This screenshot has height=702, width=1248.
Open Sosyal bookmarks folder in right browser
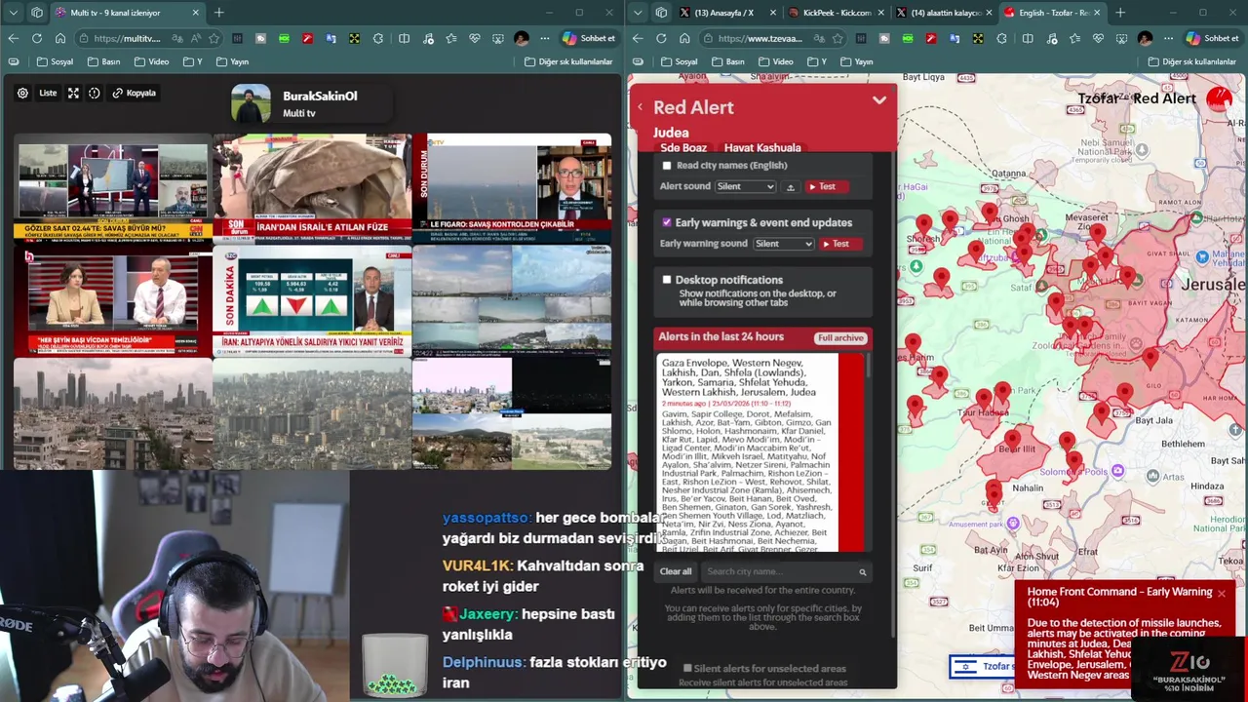click(679, 61)
